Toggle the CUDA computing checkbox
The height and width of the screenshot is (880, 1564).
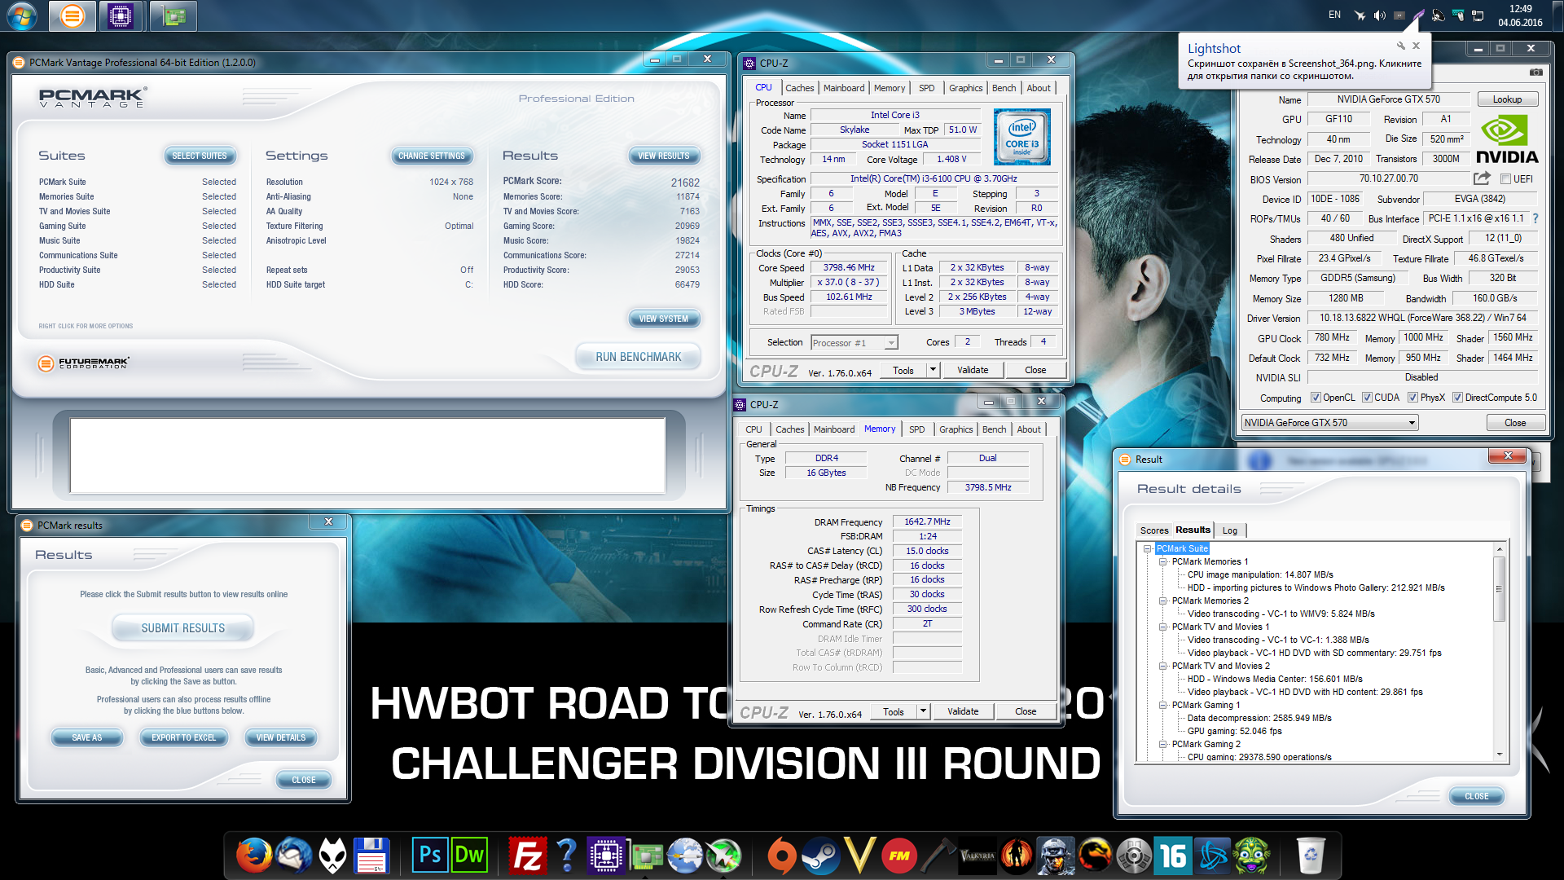(1367, 398)
